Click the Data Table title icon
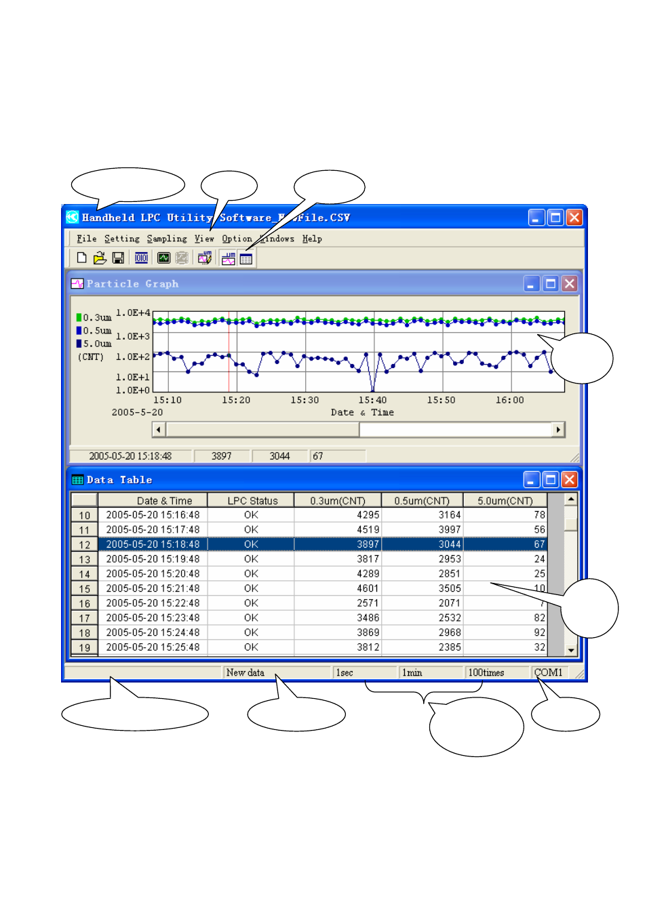647x915 pixels. (x=77, y=480)
